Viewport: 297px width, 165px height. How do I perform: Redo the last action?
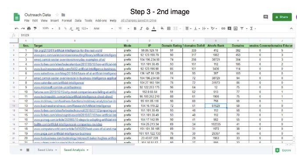coord(23,29)
